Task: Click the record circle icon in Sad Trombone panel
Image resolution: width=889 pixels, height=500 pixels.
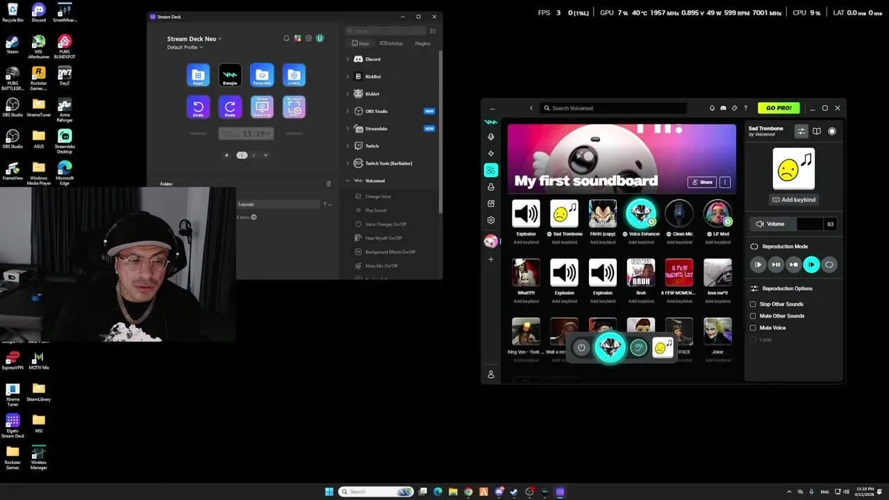Action: click(x=832, y=131)
